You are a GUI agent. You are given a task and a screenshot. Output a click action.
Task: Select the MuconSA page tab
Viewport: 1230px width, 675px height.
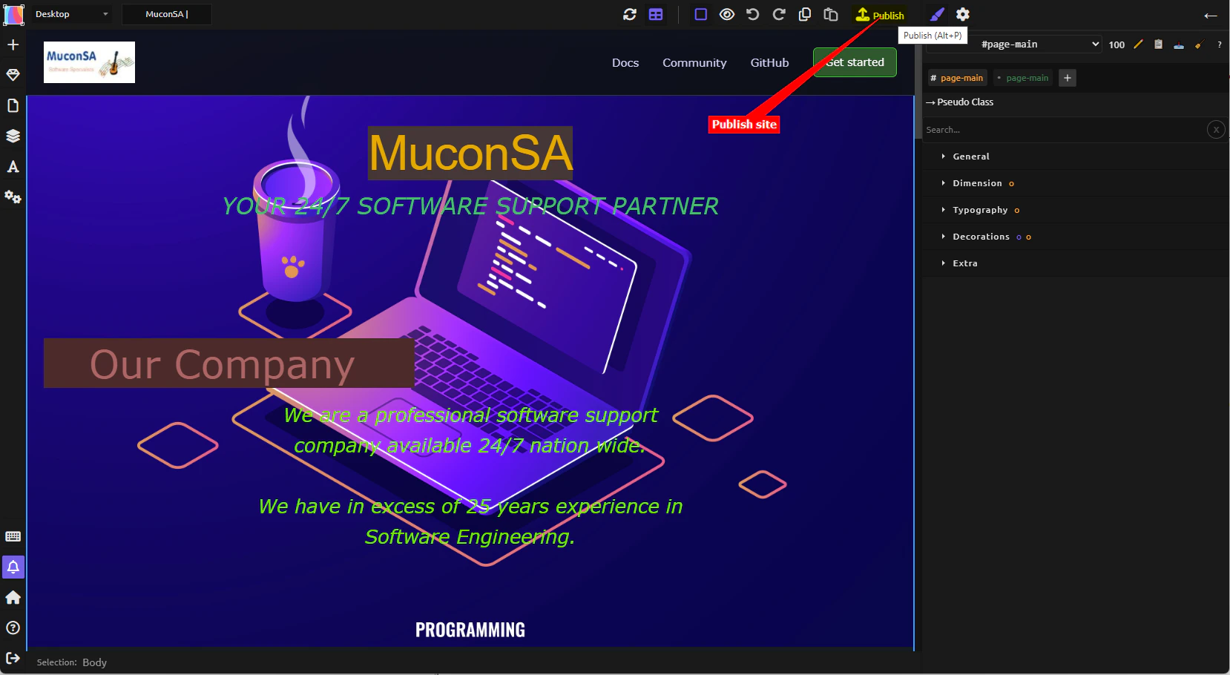(166, 14)
